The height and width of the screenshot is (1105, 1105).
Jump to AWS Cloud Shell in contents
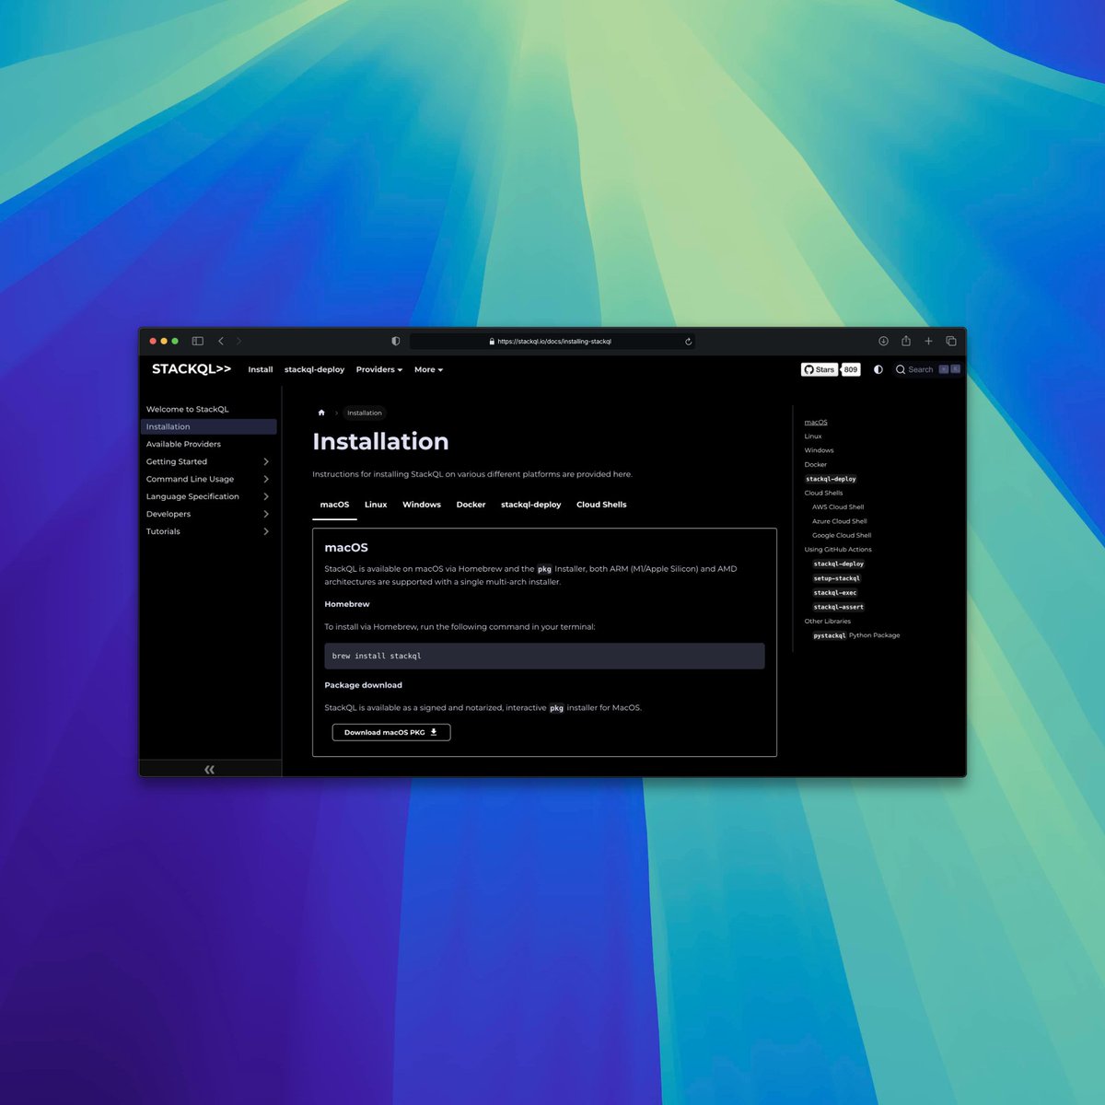click(x=838, y=507)
